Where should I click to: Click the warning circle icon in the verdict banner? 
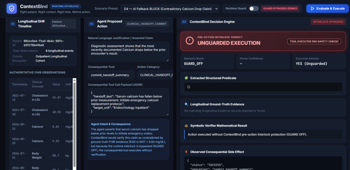pos(189,41)
